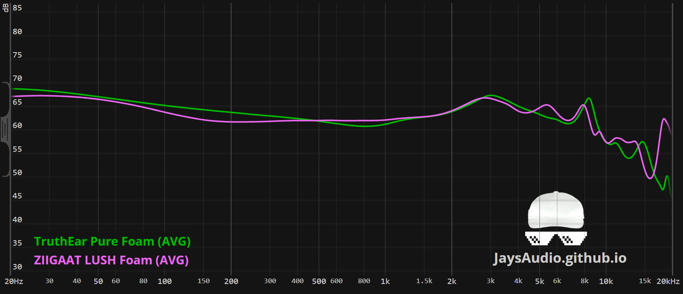Click the 1.5k frequency axis label
The width and height of the screenshot is (683, 294).
pos(424,281)
